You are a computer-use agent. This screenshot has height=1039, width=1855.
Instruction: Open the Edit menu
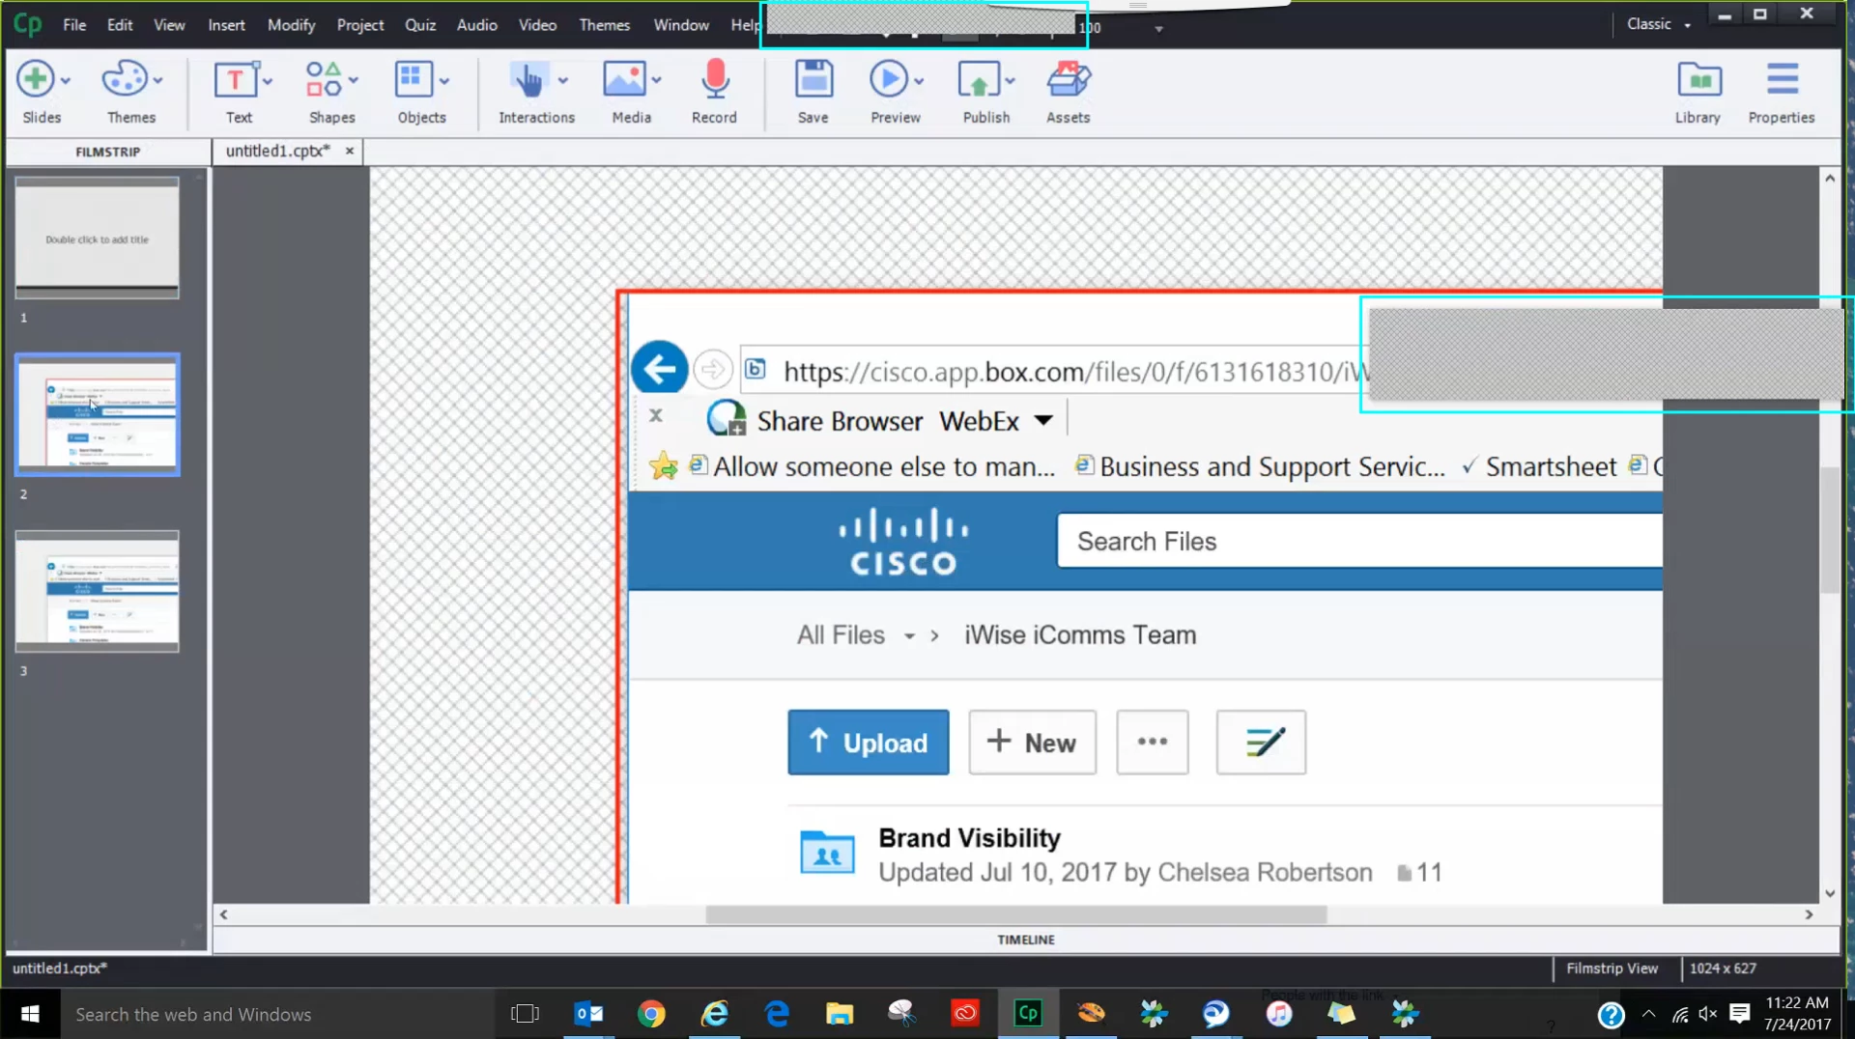click(120, 25)
